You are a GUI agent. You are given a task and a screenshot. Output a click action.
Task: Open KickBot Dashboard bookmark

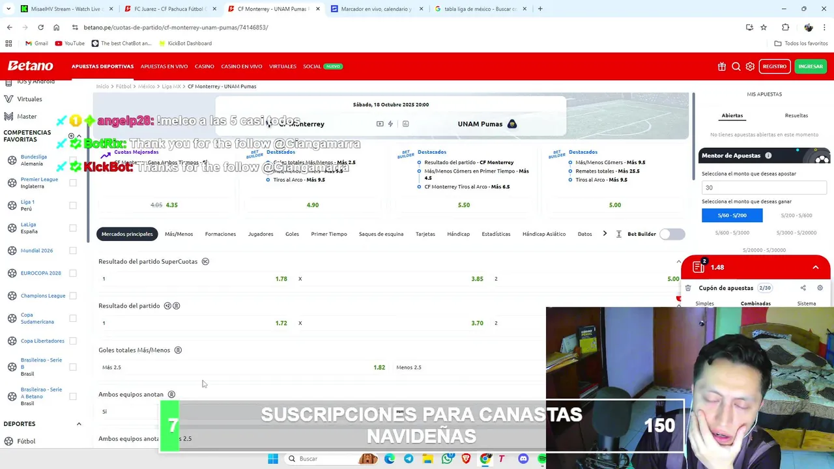184,43
